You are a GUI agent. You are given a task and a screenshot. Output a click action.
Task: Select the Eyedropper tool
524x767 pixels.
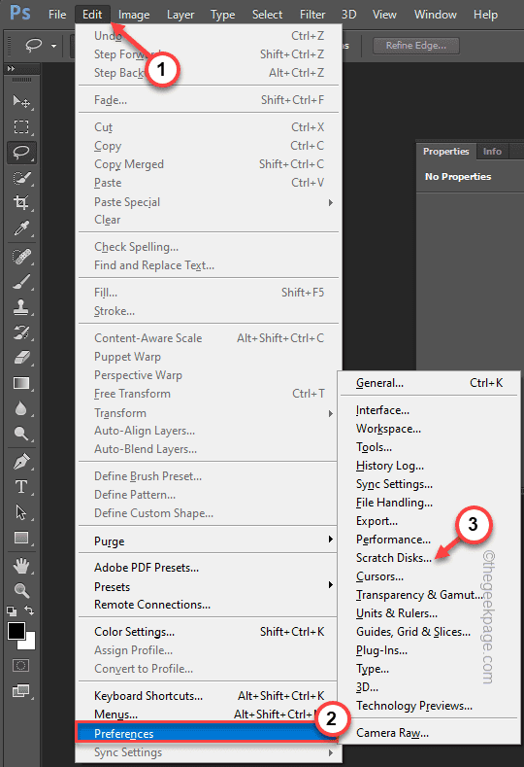coord(21,227)
